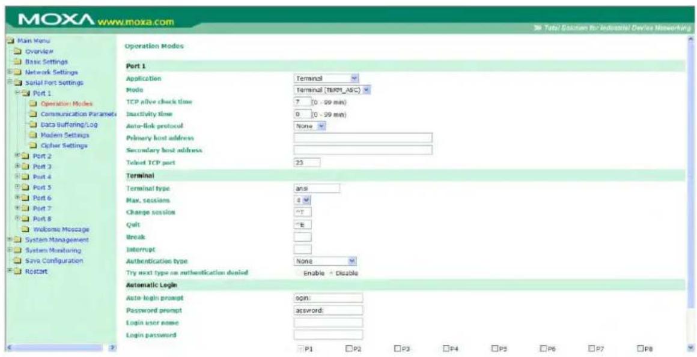
Task: Click the vertical scrollbar down arrow
Action: [690, 348]
